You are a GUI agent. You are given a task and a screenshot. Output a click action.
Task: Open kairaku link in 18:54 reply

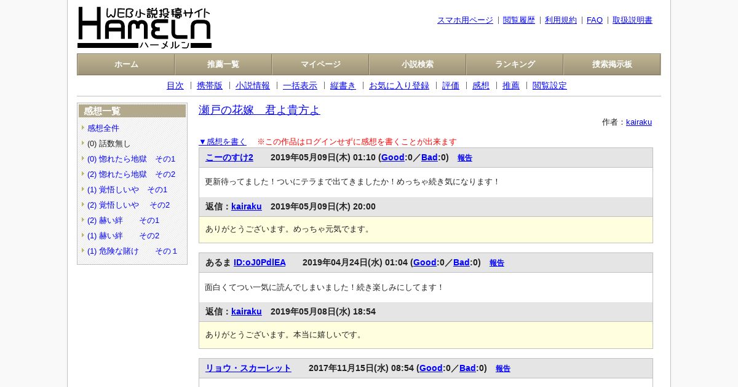click(247, 312)
